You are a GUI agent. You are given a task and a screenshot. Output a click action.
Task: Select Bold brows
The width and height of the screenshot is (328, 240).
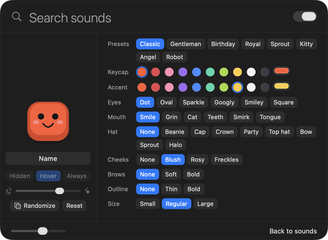[x=193, y=174]
